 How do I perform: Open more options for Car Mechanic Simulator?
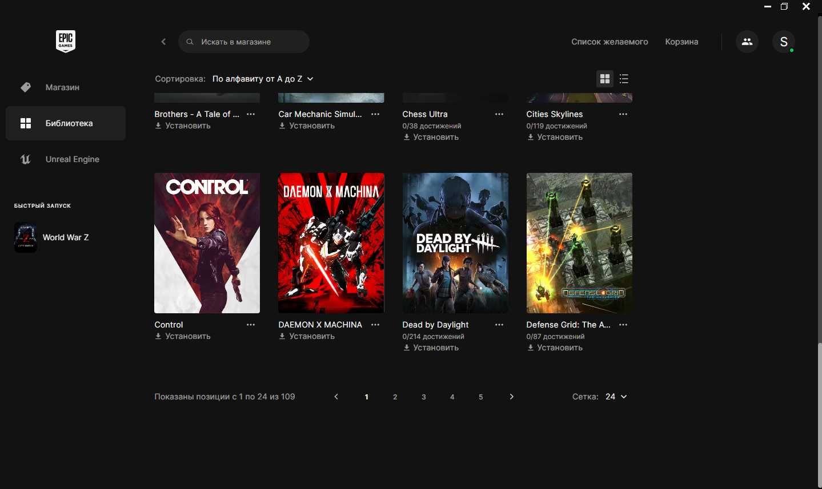click(375, 114)
